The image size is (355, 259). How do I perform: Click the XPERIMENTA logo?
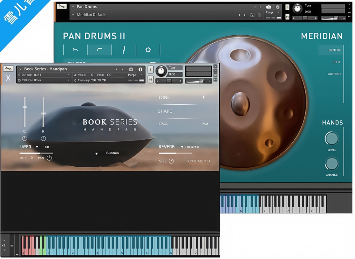coord(199,161)
